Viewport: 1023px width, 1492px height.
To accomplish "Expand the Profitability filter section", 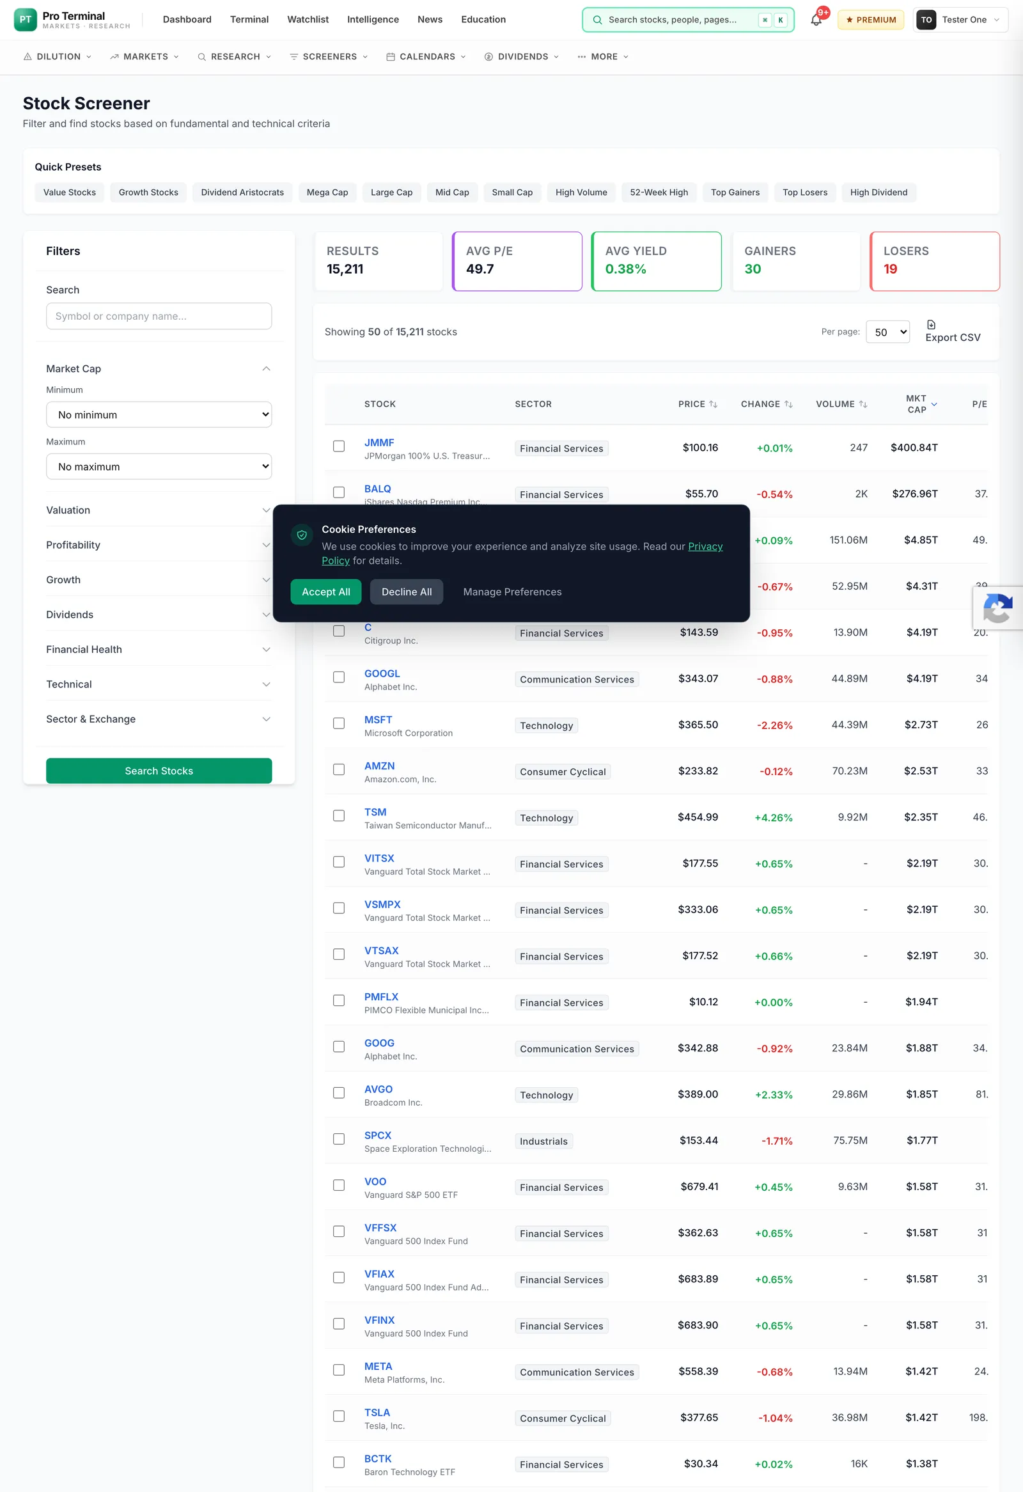I will coord(159,545).
